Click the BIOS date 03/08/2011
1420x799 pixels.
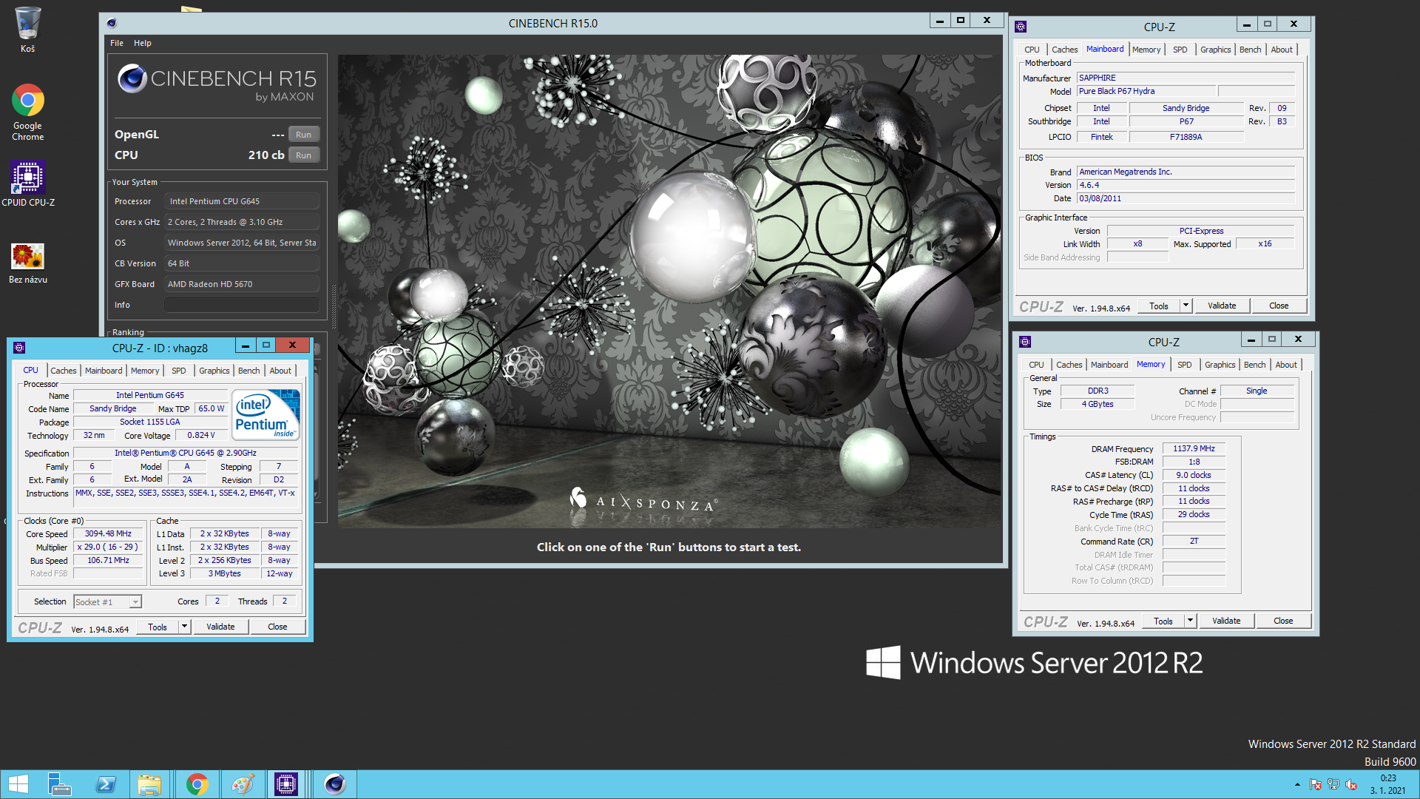tap(1186, 198)
